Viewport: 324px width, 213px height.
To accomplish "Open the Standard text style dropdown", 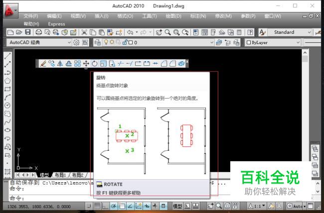I will [x=310, y=32].
